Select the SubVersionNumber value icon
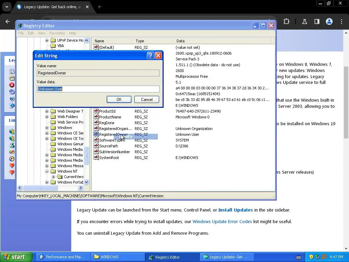349x262 pixels. tap(96, 151)
